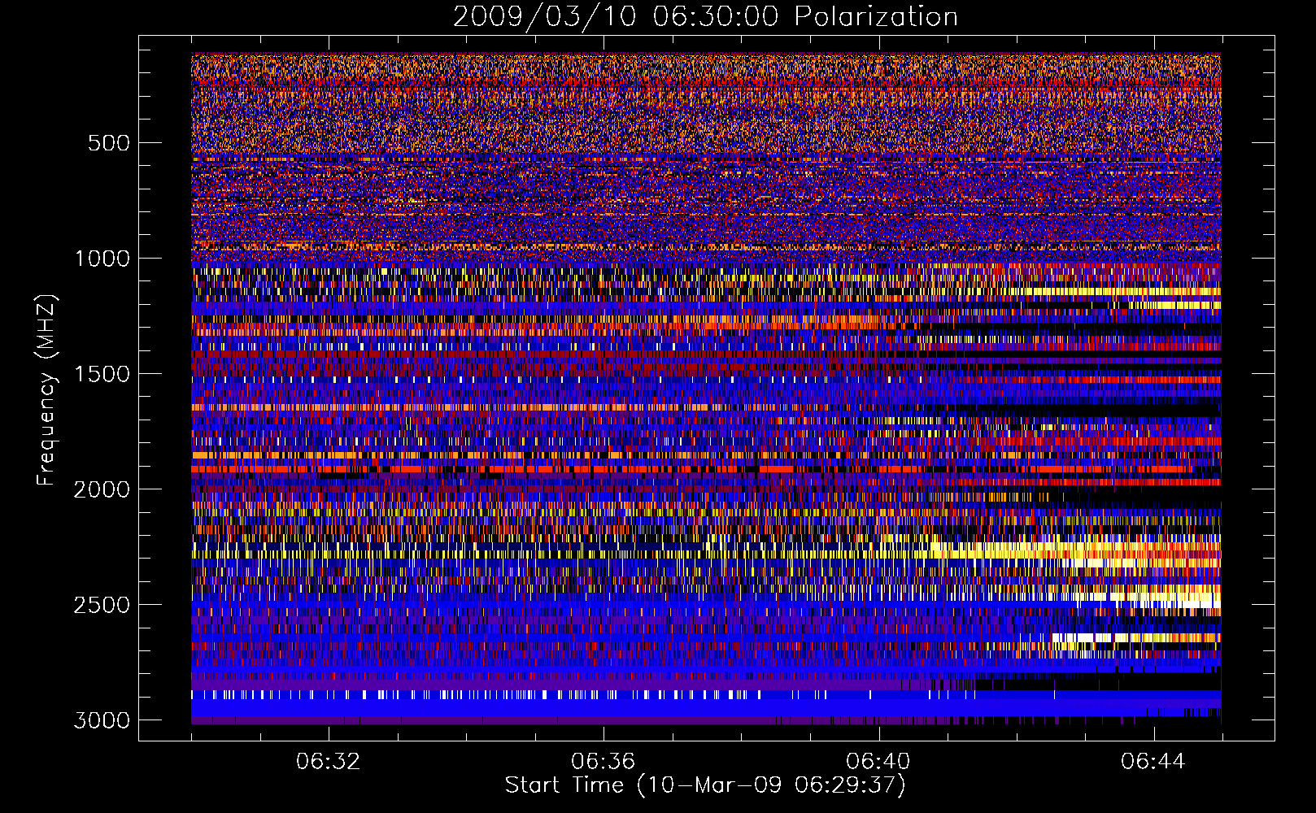Viewport: 1316px width, 813px height.
Task: Click the 1500 frequency tick label
Action: 102,374
